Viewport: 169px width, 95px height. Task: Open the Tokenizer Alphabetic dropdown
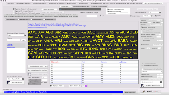[155, 20]
